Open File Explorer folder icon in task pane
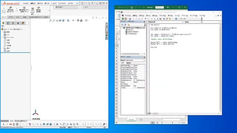Screen dimensions: 237x133 tap(107, 30)
